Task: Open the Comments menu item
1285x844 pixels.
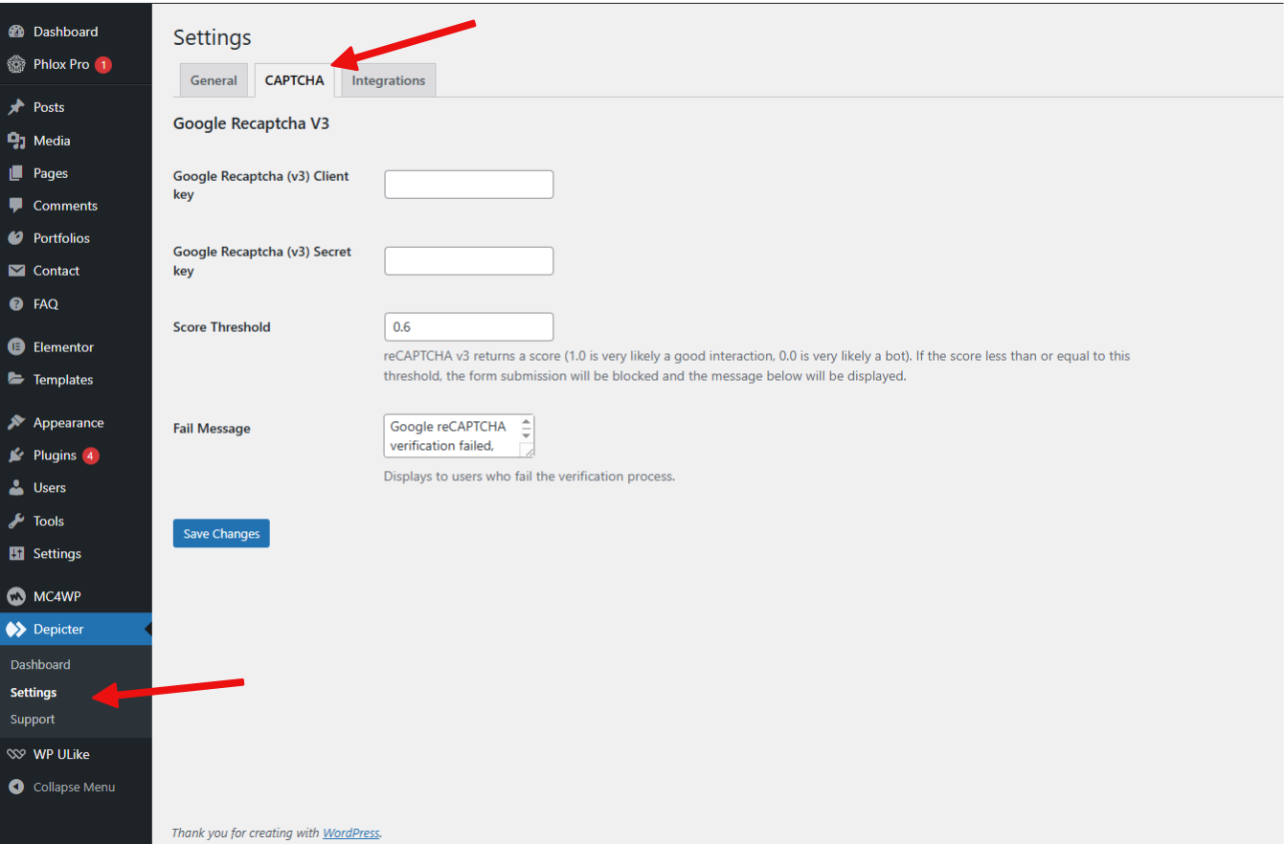Action: click(x=65, y=206)
